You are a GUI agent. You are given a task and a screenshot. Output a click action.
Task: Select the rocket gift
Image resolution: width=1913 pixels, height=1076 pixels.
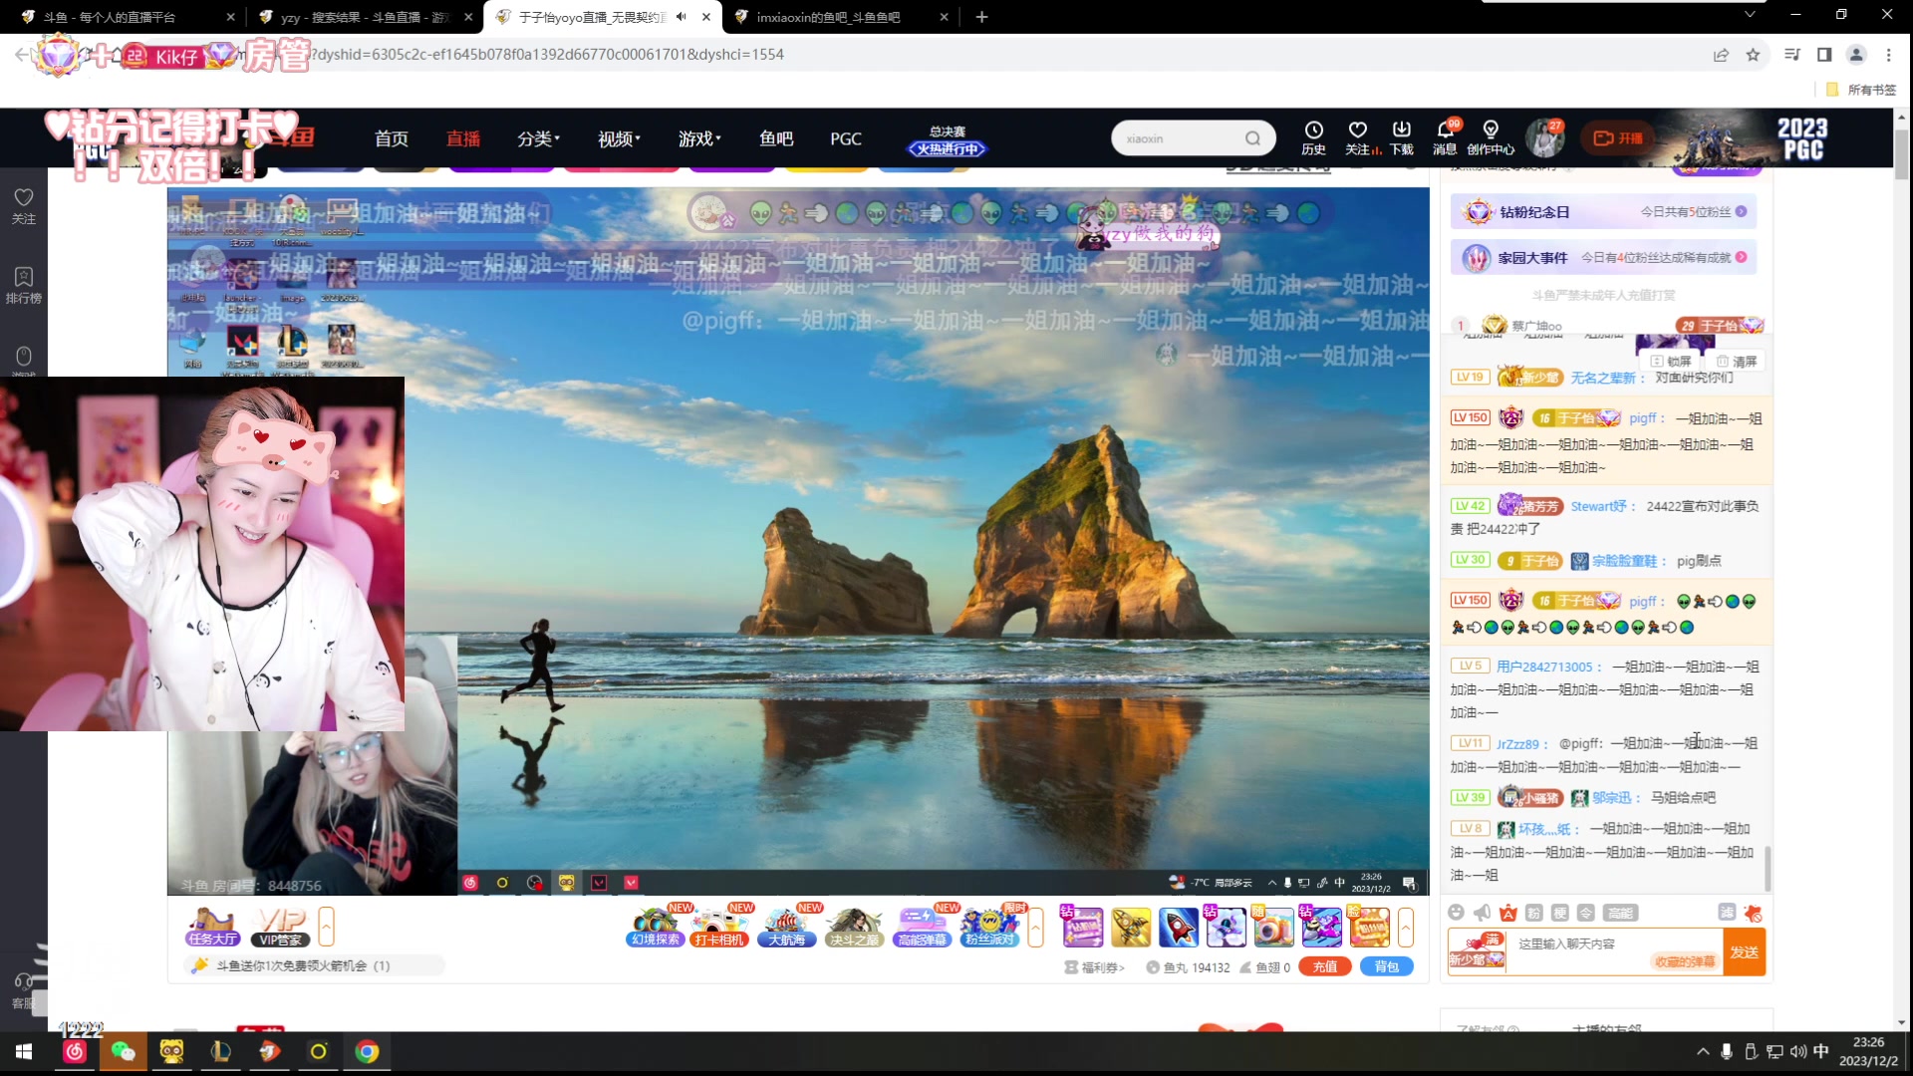point(1179,928)
